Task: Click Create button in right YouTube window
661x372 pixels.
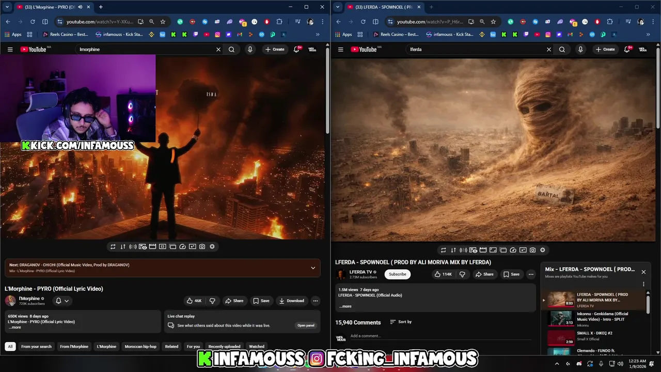Action: 605,50
